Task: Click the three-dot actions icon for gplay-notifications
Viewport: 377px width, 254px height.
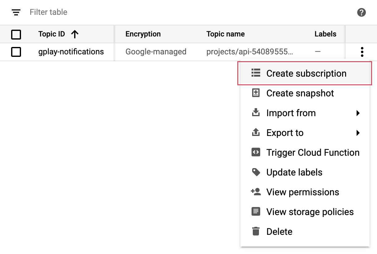Action: 362,52
